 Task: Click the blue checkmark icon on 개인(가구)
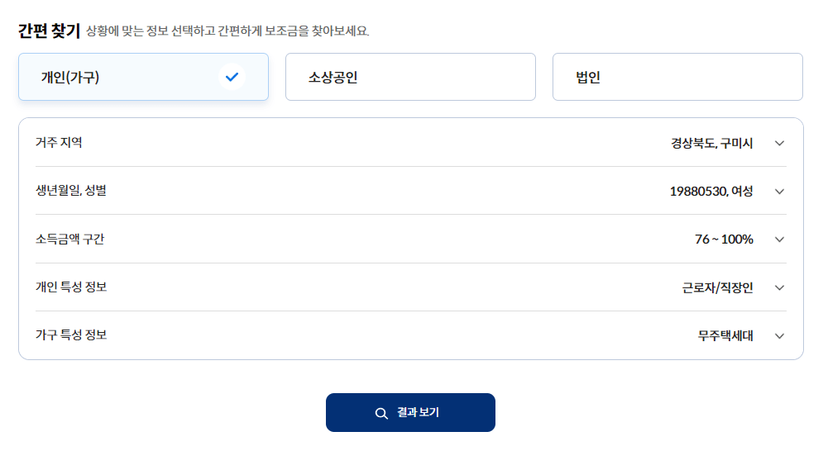pyautogui.click(x=232, y=77)
